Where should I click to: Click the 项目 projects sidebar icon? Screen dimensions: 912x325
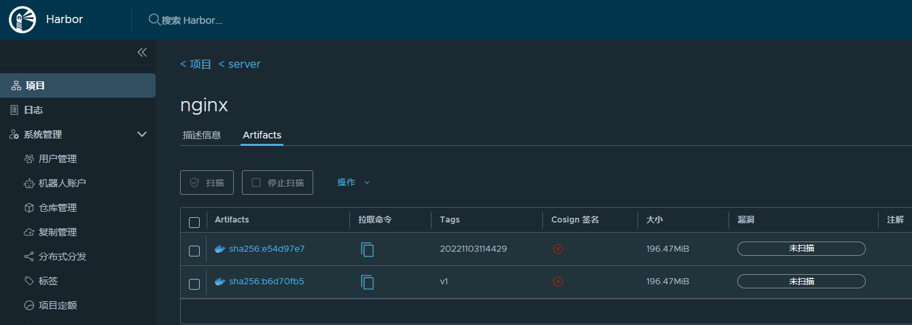pos(16,85)
